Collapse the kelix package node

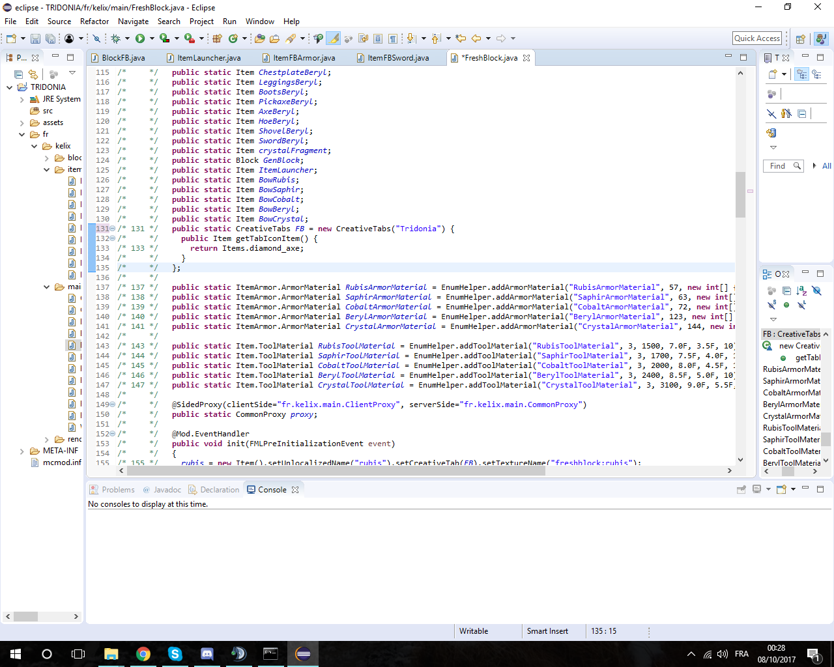34,146
